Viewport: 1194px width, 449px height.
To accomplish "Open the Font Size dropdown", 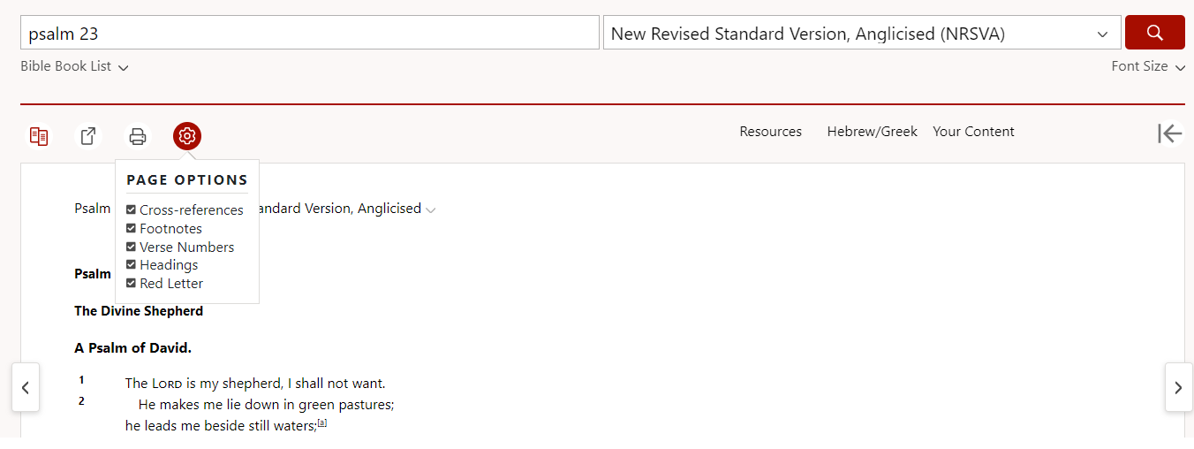I will (x=1148, y=66).
